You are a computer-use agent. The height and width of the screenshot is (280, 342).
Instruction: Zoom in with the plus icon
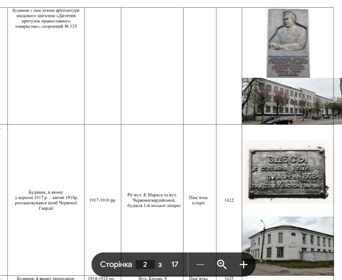click(244, 264)
